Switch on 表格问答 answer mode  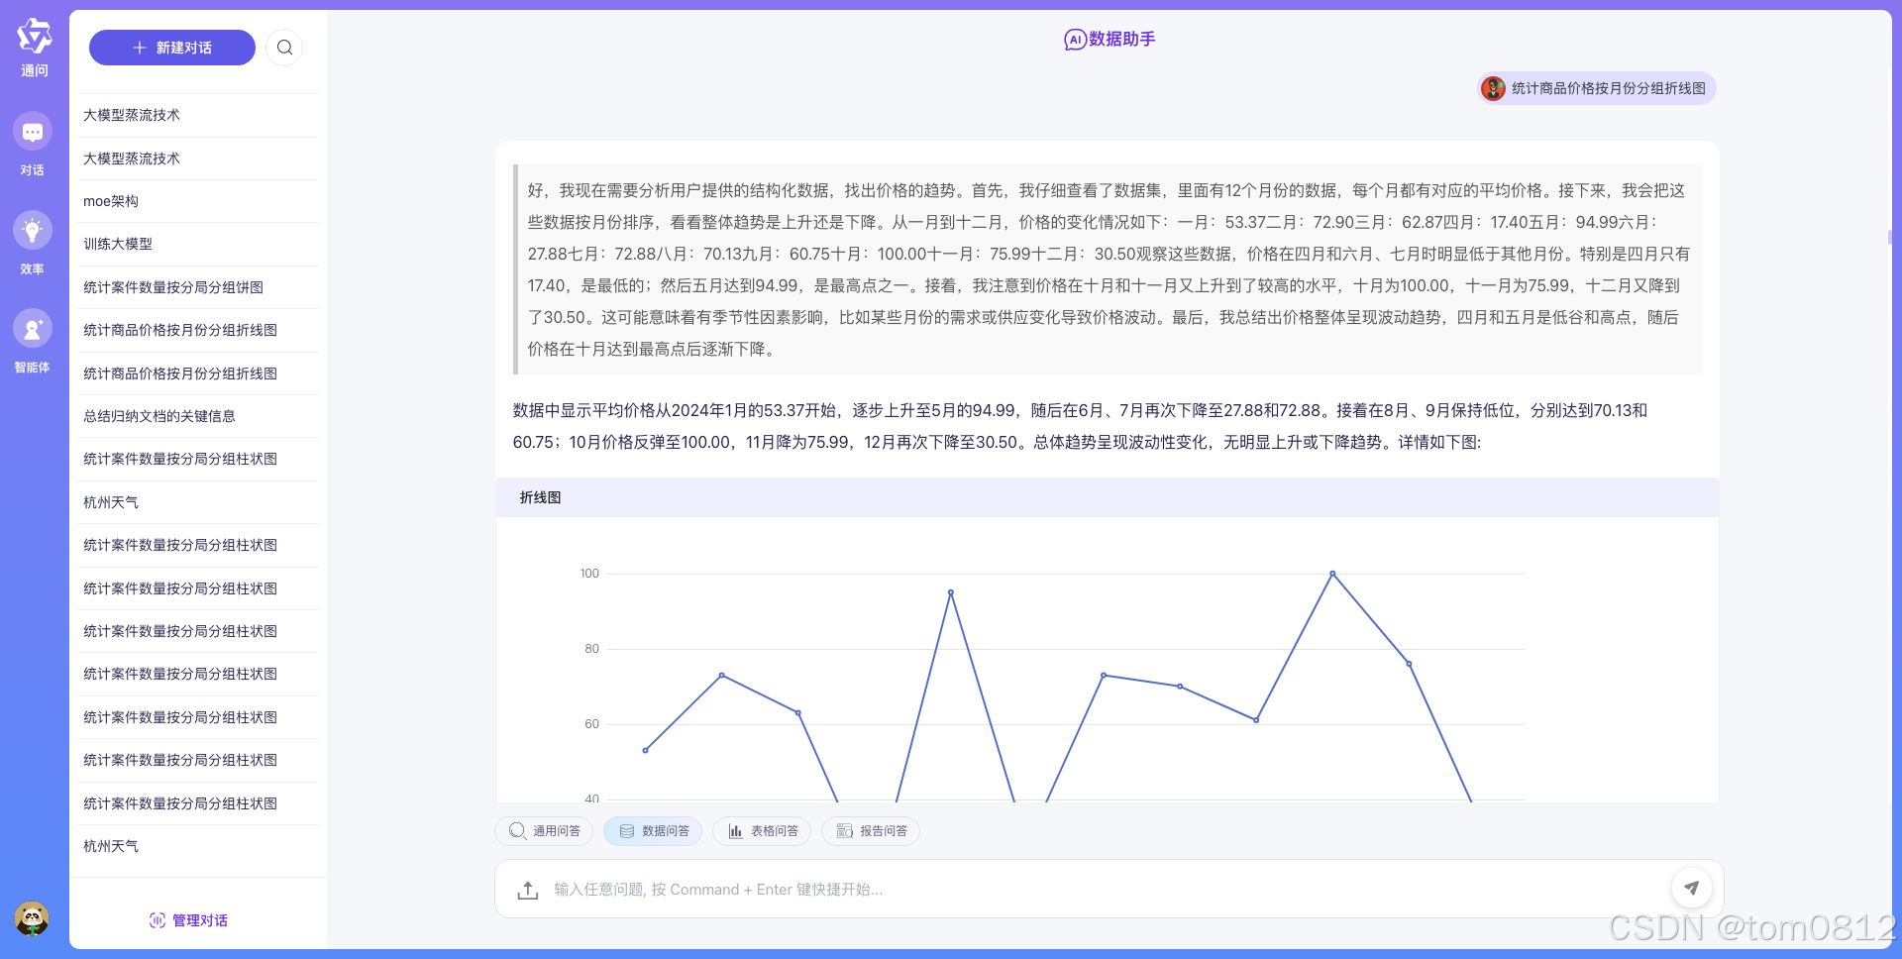pyautogui.click(x=761, y=830)
